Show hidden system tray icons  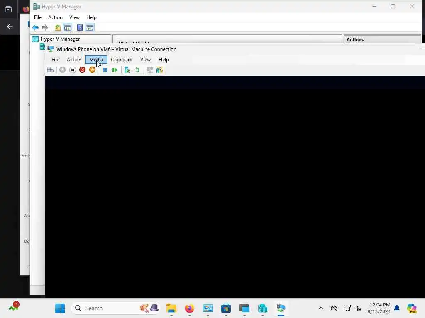[x=321, y=308]
